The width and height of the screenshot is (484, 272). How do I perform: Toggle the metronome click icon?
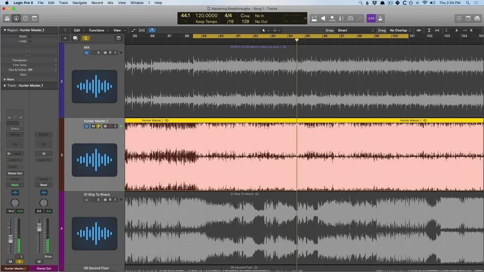pos(380,18)
